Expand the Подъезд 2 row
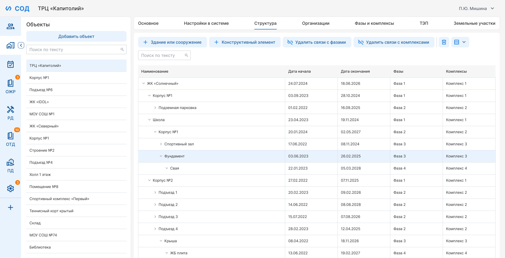Viewport: 505px width, 258px height. pyautogui.click(x=155, y=205)
